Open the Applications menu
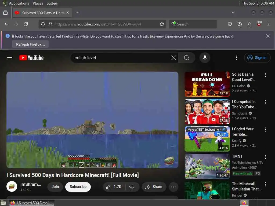Image resolution: width=275 pixels, height=206 pixels. point(19,3)
